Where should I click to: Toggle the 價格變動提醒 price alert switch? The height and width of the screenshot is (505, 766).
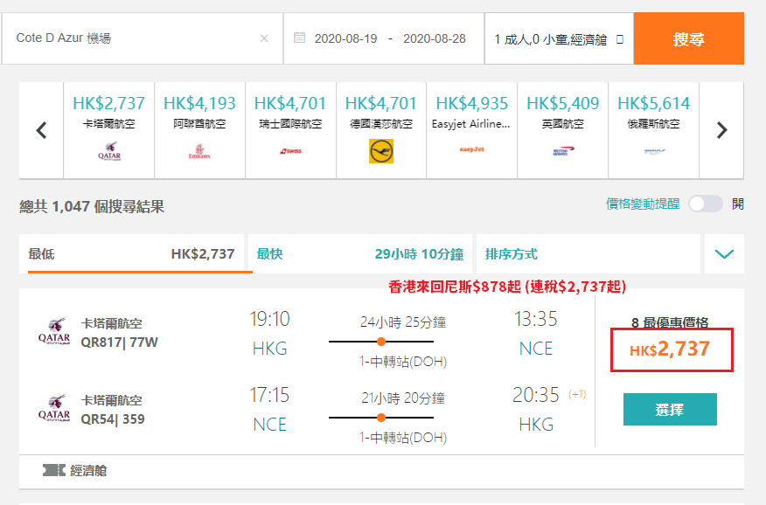pyautogui.click(x=706, y=204)
